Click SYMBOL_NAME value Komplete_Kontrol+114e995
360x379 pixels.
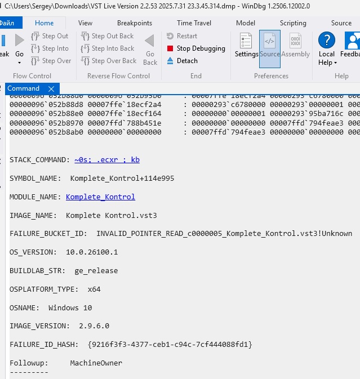click(122, 179)
